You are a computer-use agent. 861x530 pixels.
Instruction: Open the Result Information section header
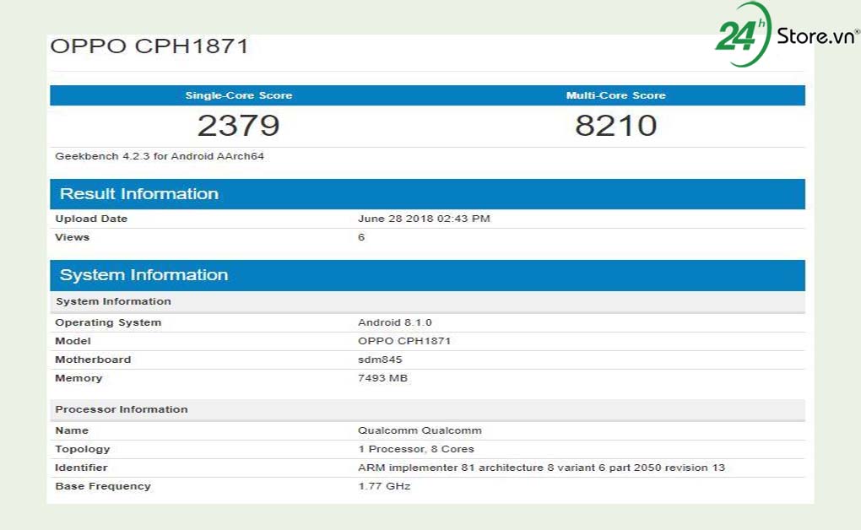(x=141, y=193)
